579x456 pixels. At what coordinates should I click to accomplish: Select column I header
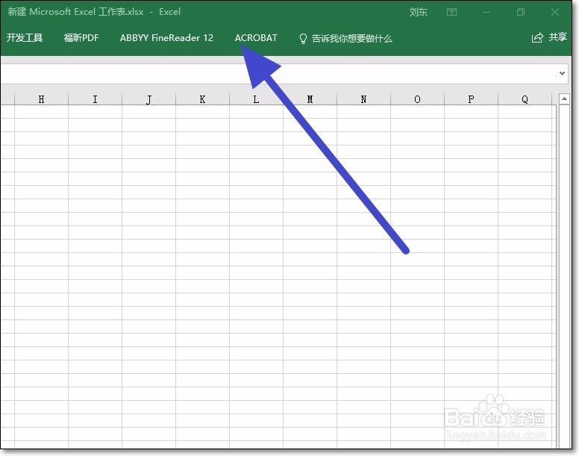(96, 99)
